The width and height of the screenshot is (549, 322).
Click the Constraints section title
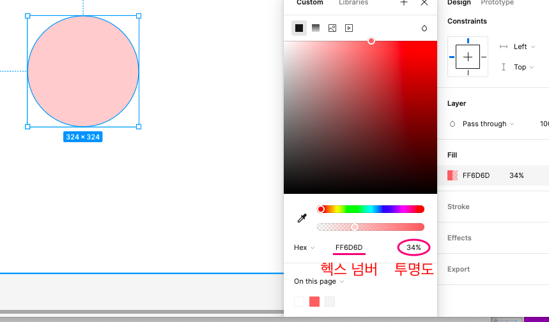tap(467, 21)
